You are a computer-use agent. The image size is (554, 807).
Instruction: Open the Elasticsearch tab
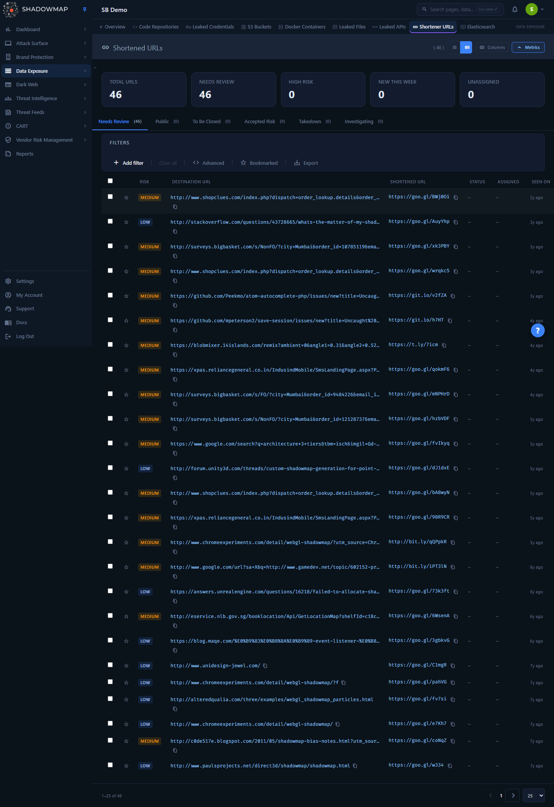(x=478, y=27)
